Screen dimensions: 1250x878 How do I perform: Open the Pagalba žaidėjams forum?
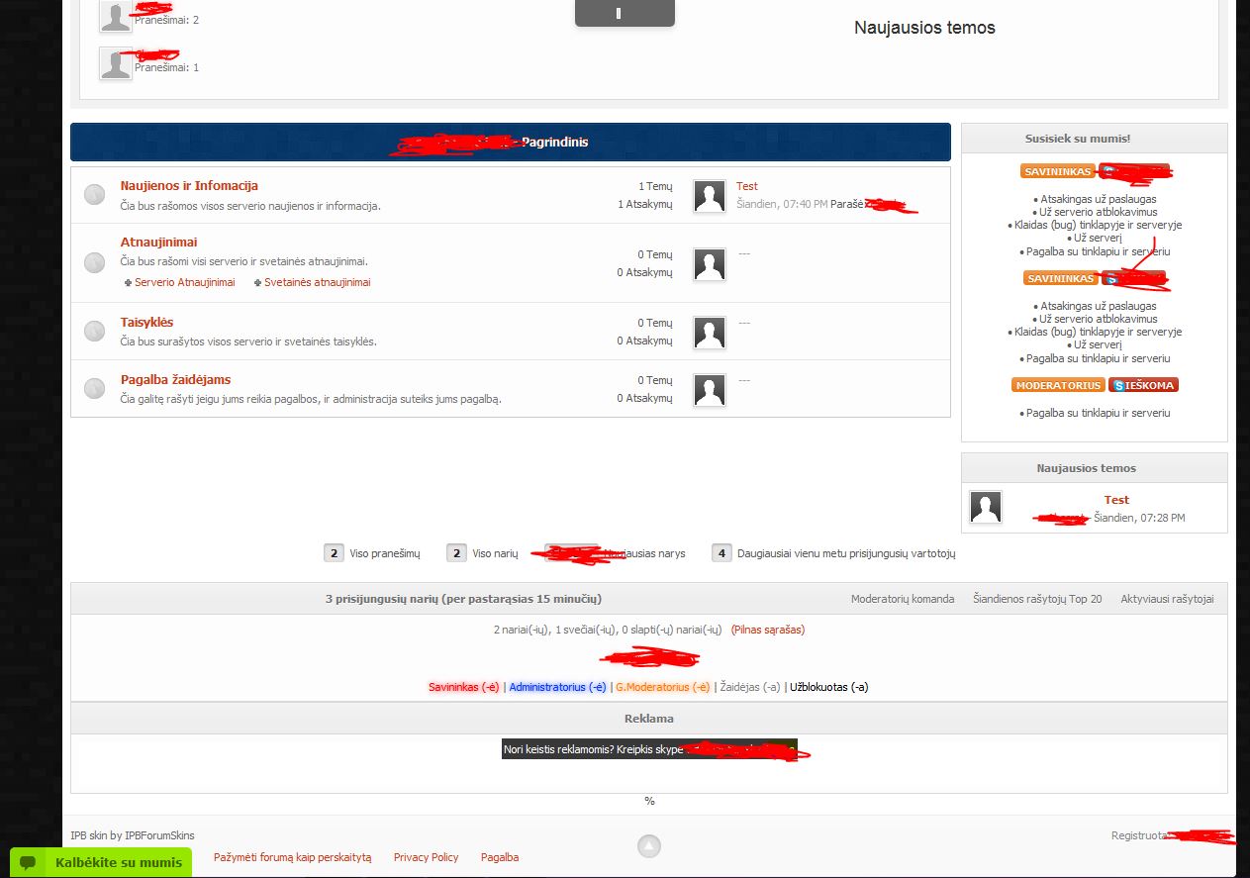click(x=175, y=380)
